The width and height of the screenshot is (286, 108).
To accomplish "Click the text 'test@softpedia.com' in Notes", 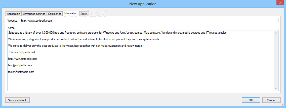I will point(20,65).
